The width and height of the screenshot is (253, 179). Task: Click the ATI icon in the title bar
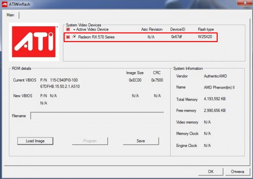coord(5,4)
